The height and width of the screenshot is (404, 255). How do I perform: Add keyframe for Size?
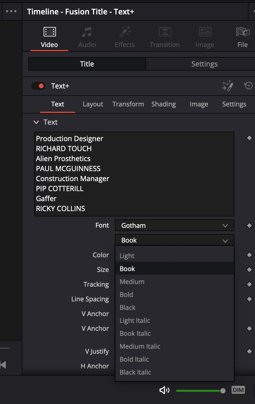coord(249,270)
